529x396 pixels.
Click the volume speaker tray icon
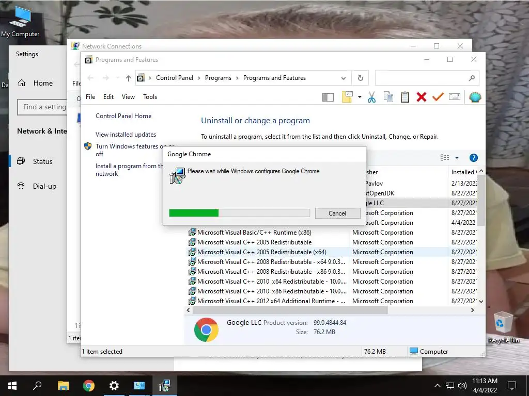click(462, 386)
